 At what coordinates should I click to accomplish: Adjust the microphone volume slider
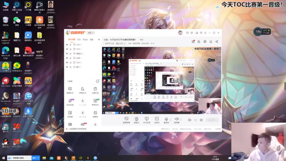pyautogui.click(x=171, y=120)
